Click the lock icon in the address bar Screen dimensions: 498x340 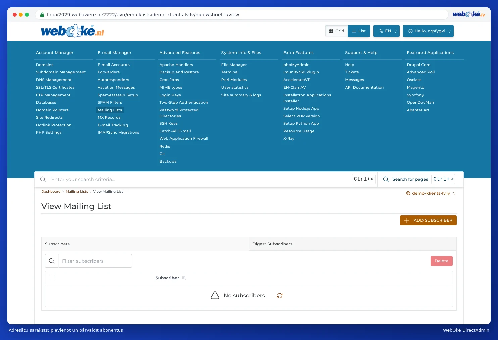click(42, 15)
